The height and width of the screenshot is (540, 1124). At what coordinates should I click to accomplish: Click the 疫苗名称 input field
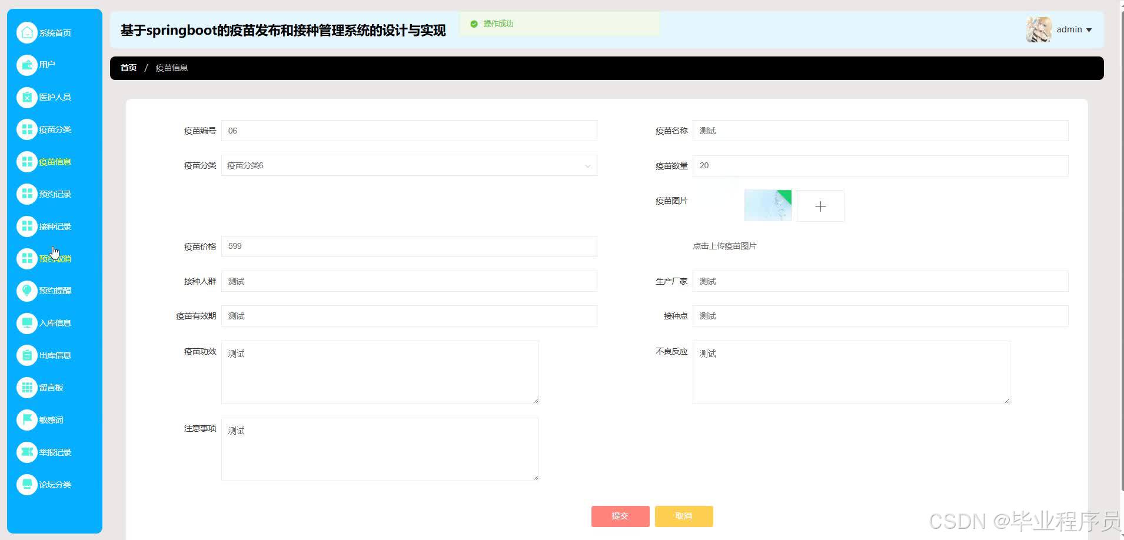click(x=880, y=131)
